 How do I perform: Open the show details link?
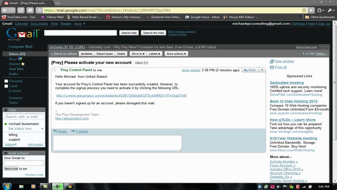[191, 70]
